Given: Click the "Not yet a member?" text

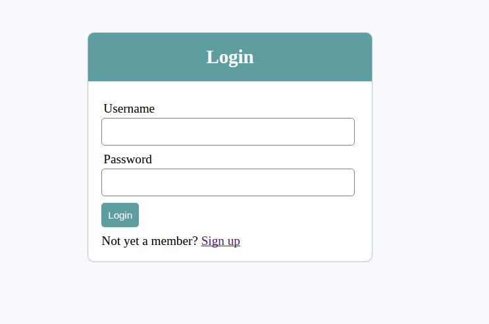Looking at the screenshot, I should coord(149,241).
